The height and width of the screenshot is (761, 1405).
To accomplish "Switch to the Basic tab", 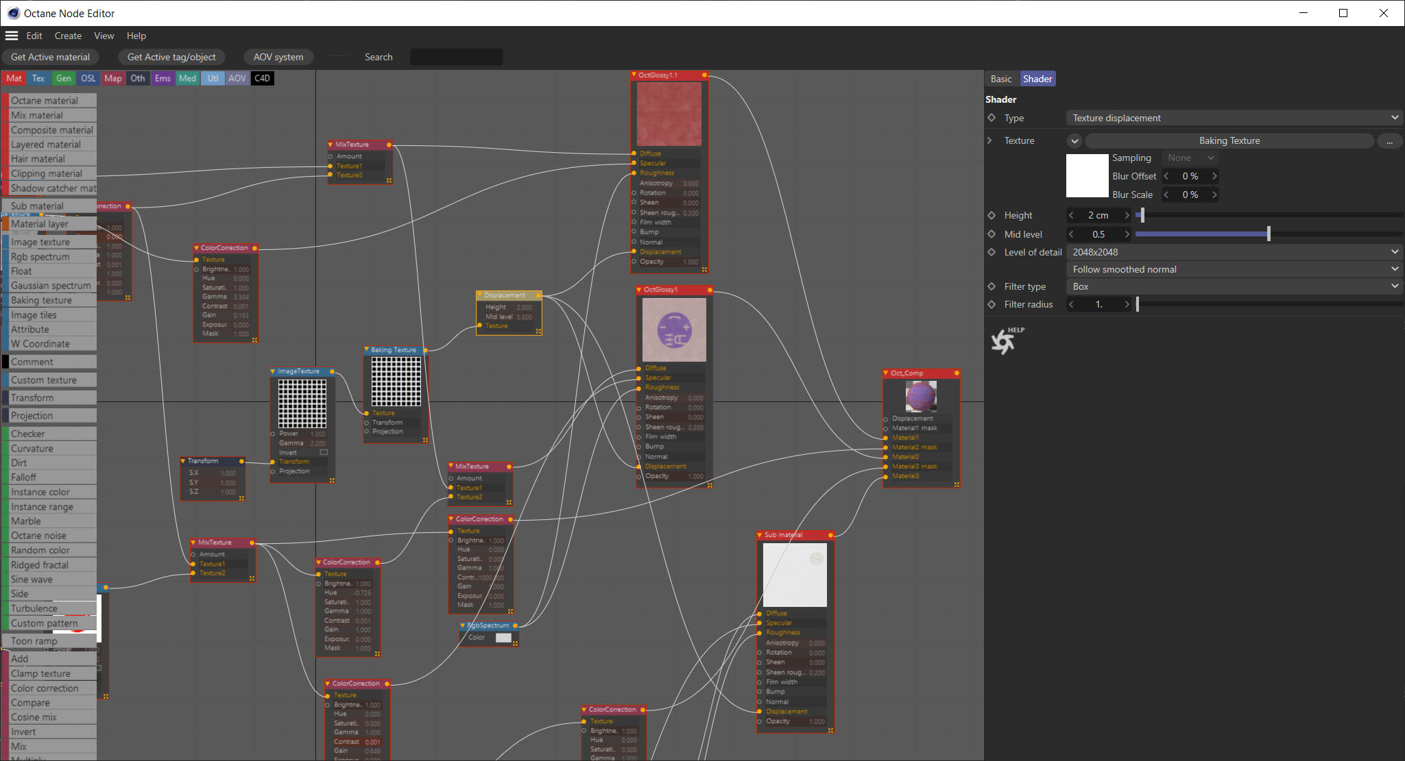I will [x=1000, y=79].
